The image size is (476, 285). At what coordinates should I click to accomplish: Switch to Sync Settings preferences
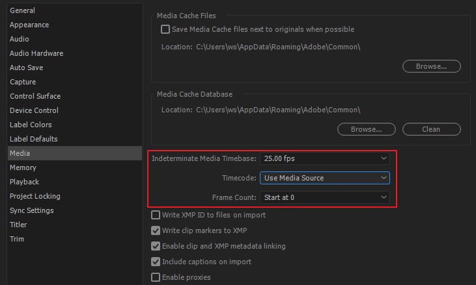[x=32, y=210]
